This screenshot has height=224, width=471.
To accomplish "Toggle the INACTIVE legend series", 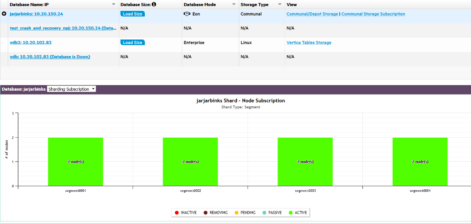I will [186, 213].
